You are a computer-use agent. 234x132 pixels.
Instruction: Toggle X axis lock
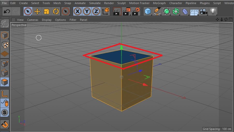(77, 11)
